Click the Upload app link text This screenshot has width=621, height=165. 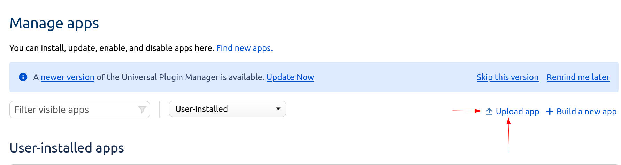517,112
